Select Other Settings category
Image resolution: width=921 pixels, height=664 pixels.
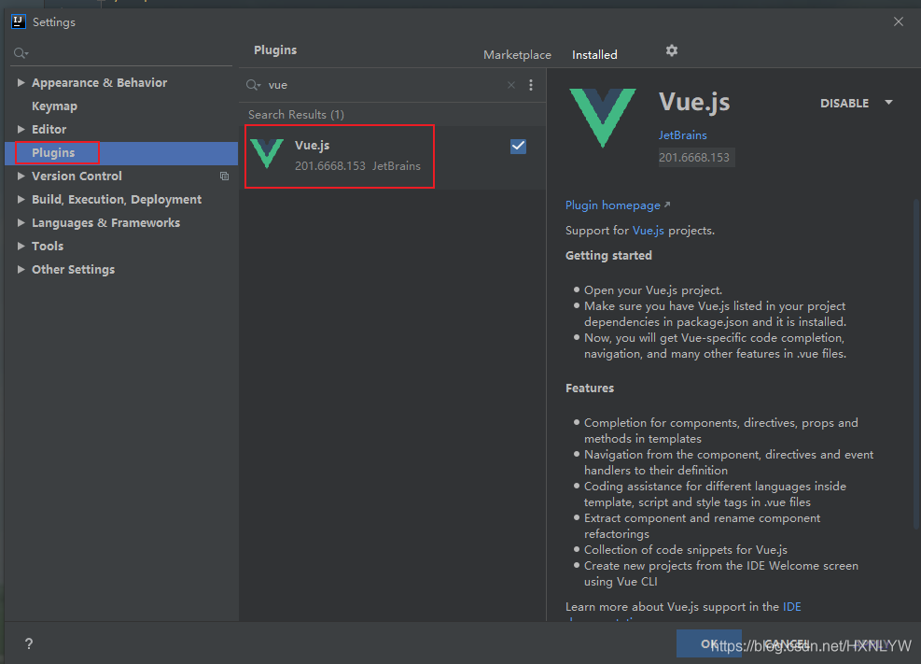point(74,269)
